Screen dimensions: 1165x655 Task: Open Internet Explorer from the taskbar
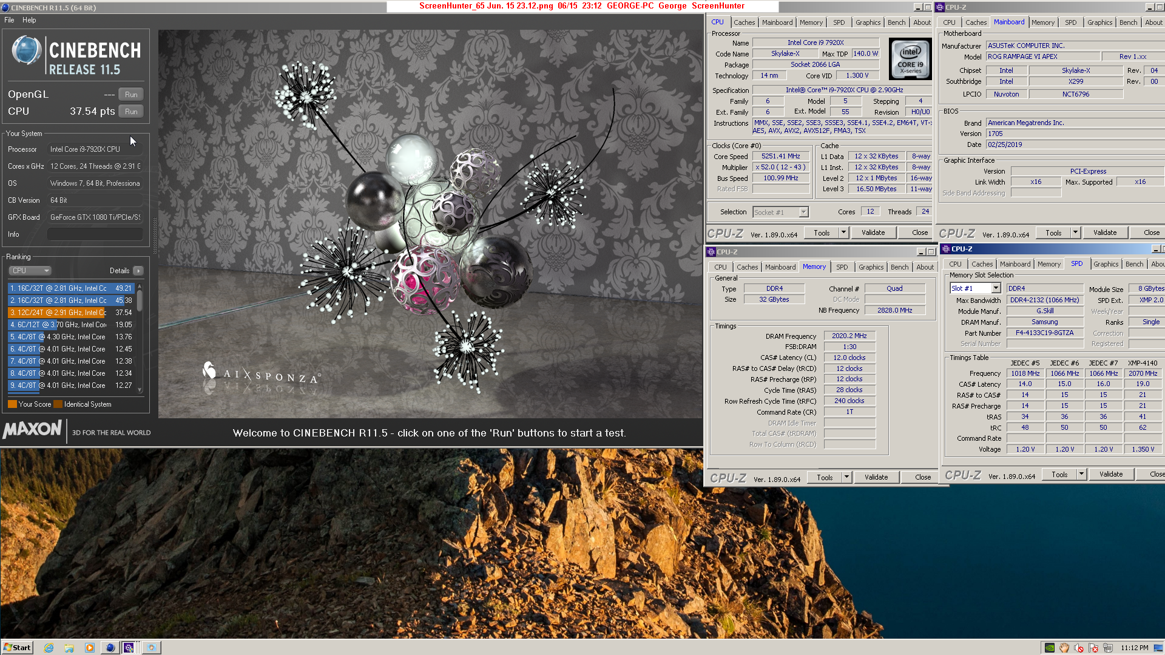(49, 648)
